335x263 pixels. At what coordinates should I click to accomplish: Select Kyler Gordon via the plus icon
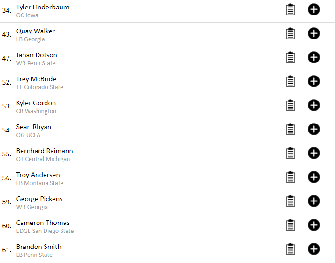(313, 105)
